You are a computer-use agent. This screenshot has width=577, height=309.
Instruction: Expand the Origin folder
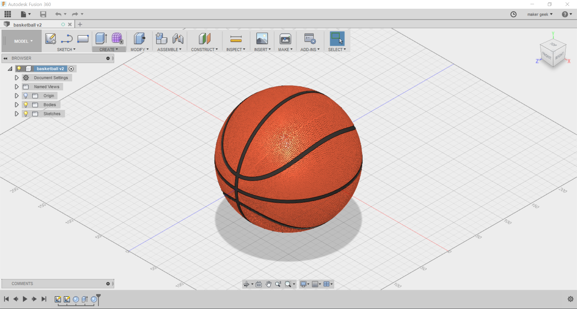coord(17,96)
